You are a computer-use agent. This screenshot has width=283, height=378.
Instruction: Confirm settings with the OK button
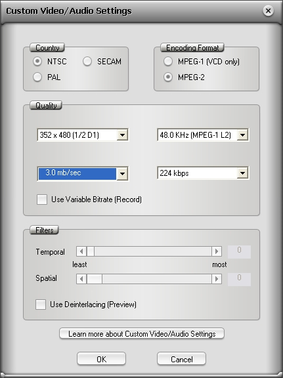[101, 359]
